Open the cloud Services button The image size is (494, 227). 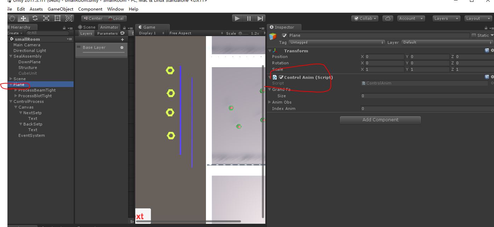click(388, 18)
